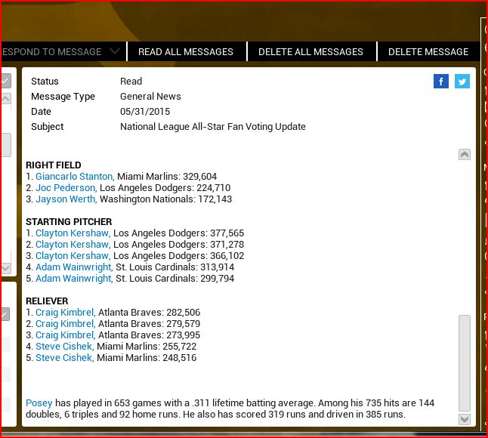The height and width of the screenshot is (438, 488).
Task: Open Craig Kimbrel link with 273,995 votes
Action: [66, 335]
